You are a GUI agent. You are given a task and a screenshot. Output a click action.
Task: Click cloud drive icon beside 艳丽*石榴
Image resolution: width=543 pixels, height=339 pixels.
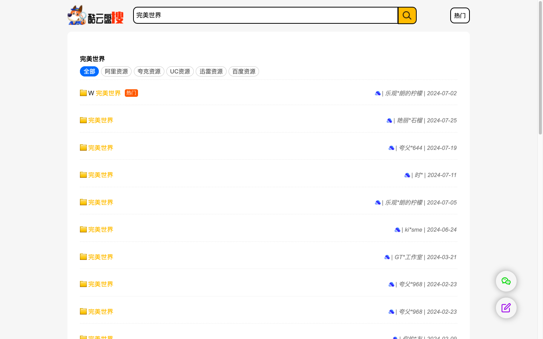[x=389, y=121]
